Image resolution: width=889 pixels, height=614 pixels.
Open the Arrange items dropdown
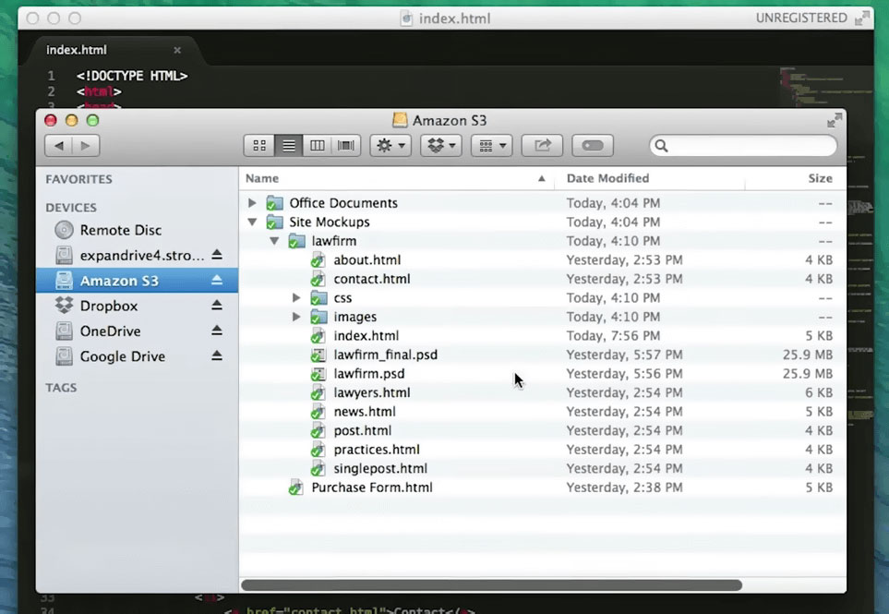(x=490, y=146)
